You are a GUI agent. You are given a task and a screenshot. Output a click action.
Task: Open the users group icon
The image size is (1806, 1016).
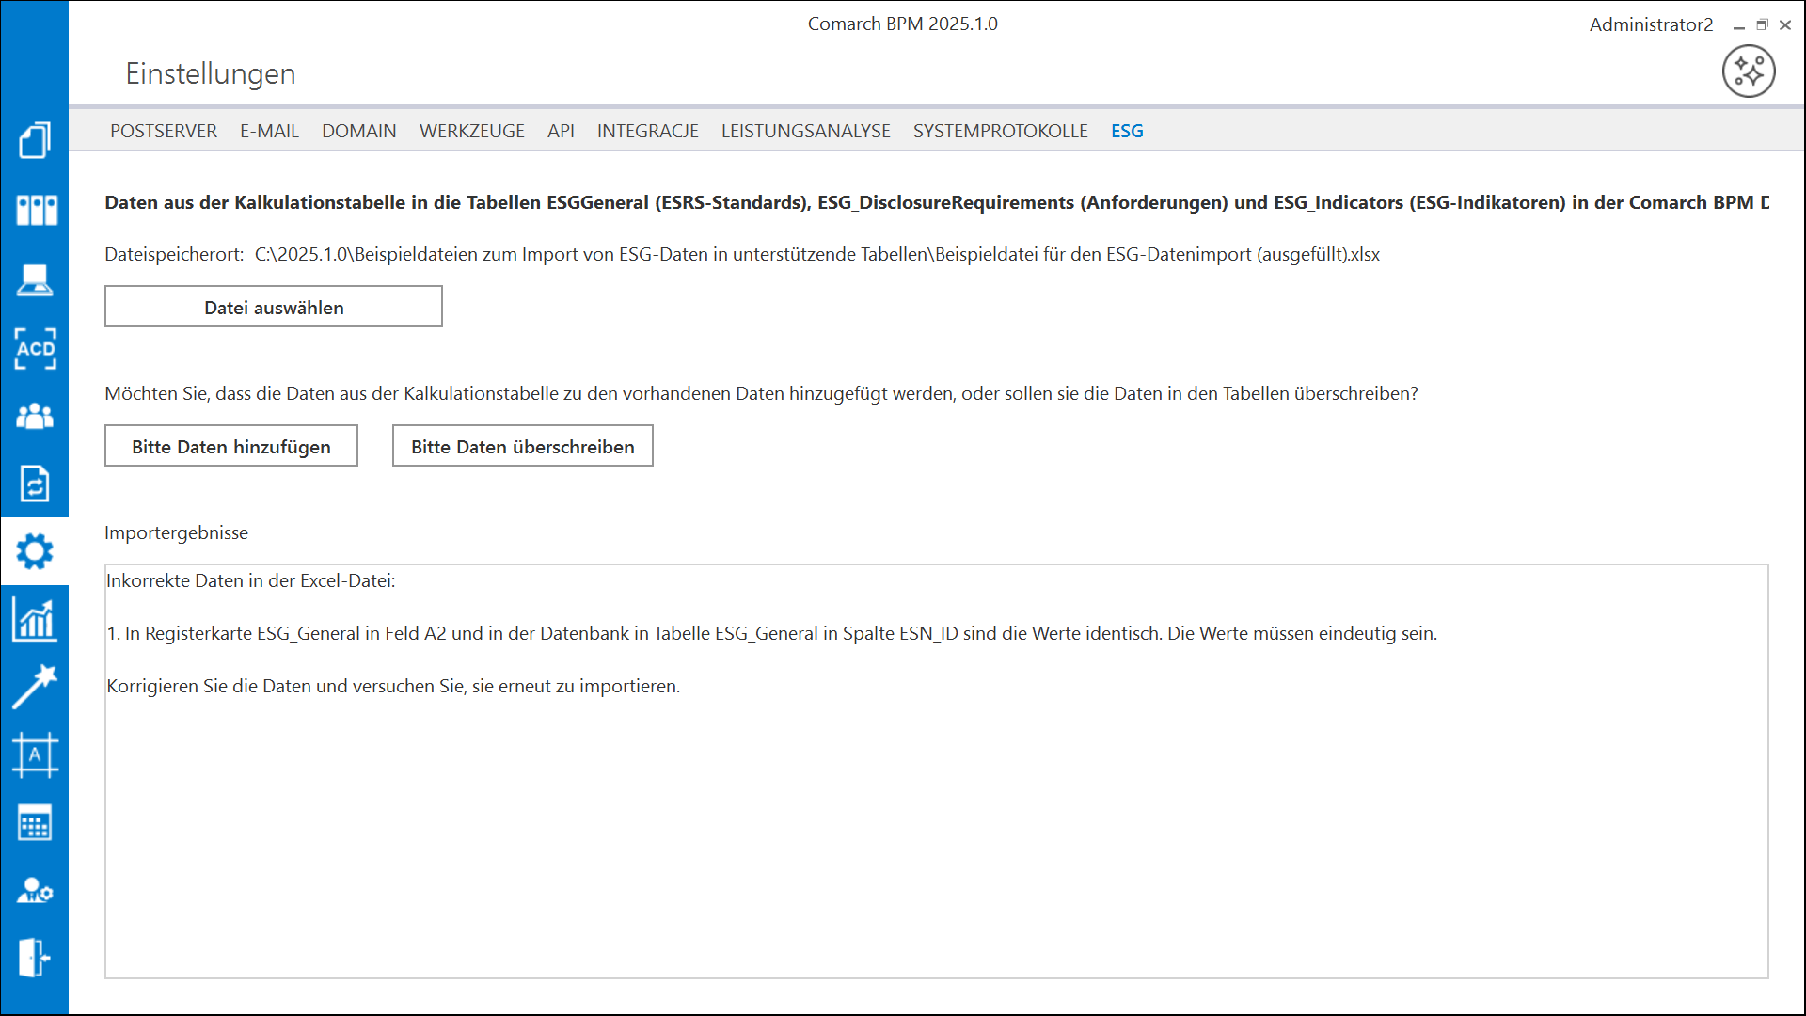(35, 416)
